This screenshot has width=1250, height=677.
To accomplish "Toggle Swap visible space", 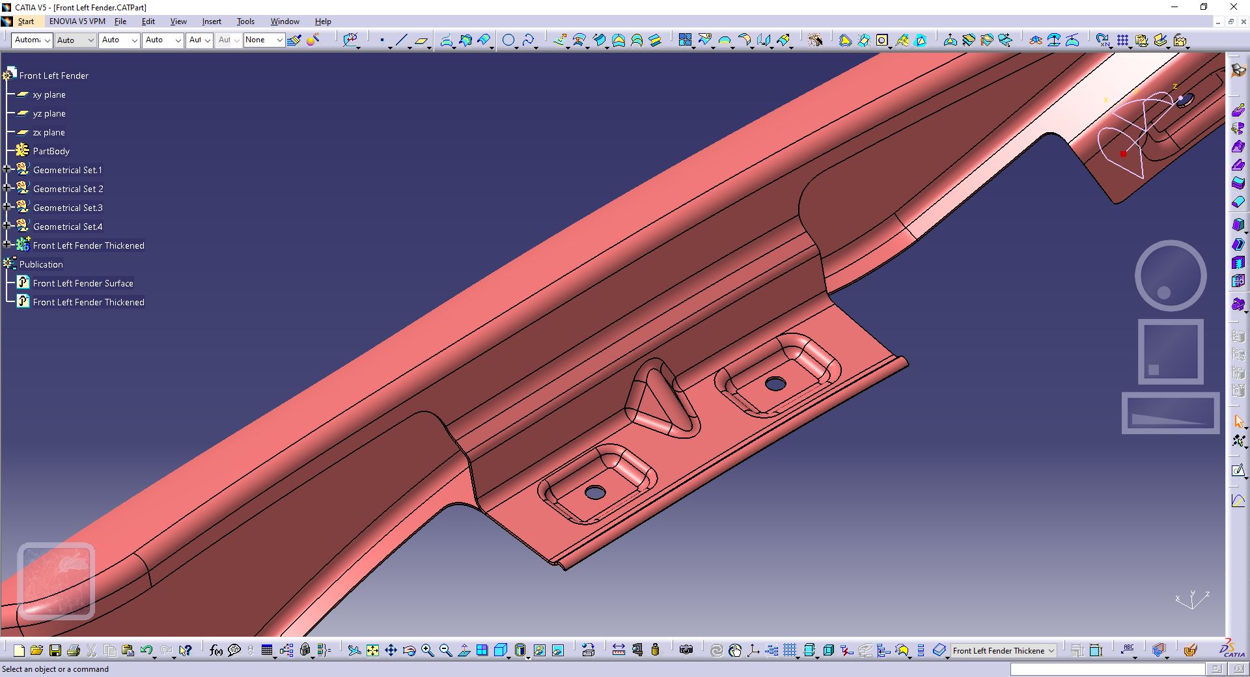I will point(558,650).
